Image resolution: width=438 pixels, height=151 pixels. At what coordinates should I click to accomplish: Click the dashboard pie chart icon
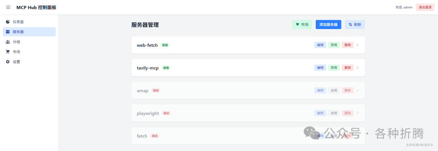[8, 22]
